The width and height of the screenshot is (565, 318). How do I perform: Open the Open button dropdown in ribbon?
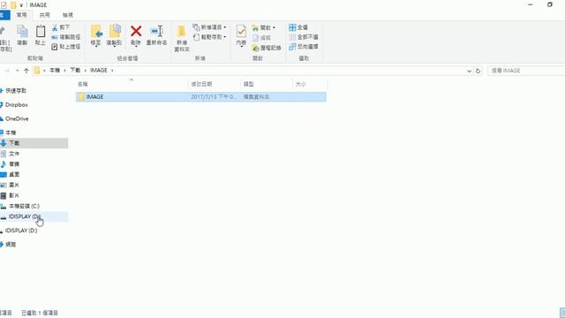click(275, 27)
